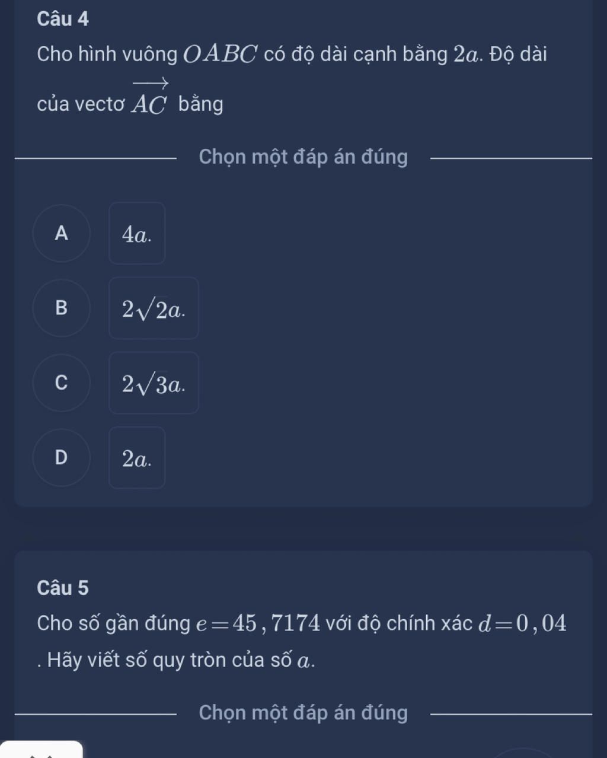Select answer option D radio circle
607x758 pixels.
point(61,458)
